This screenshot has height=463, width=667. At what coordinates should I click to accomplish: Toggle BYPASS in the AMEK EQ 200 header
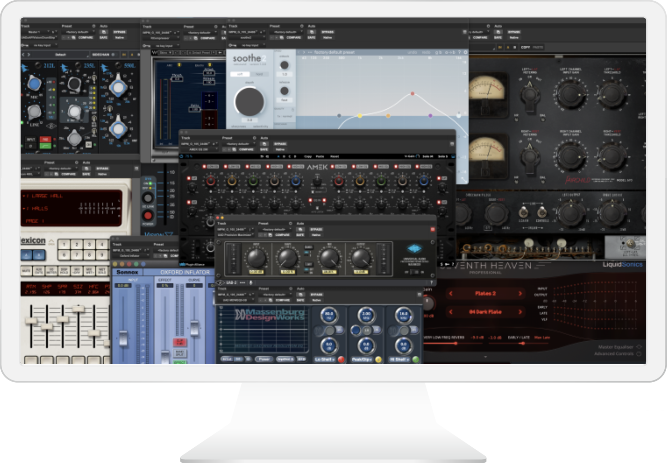point(280,144)
